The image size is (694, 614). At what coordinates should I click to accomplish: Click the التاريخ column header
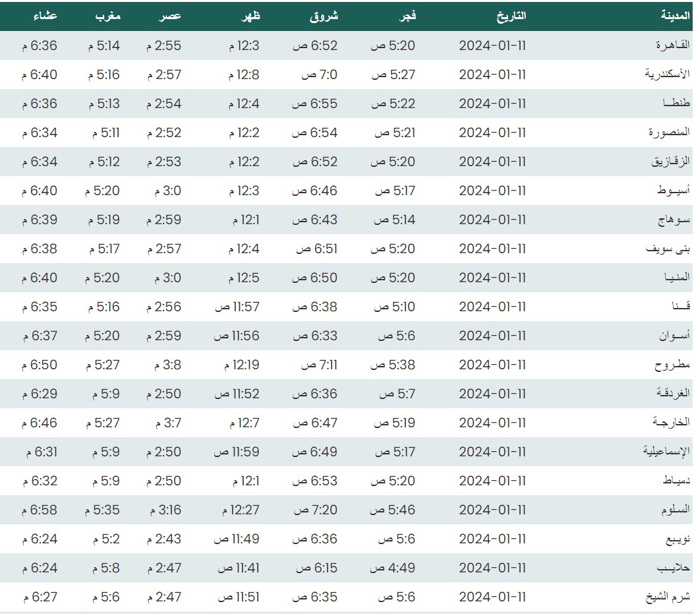coord(511,16)
